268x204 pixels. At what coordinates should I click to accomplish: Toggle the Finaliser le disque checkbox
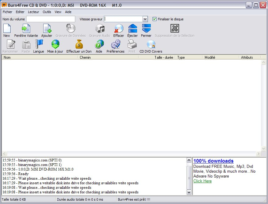(x=154, y=19)
